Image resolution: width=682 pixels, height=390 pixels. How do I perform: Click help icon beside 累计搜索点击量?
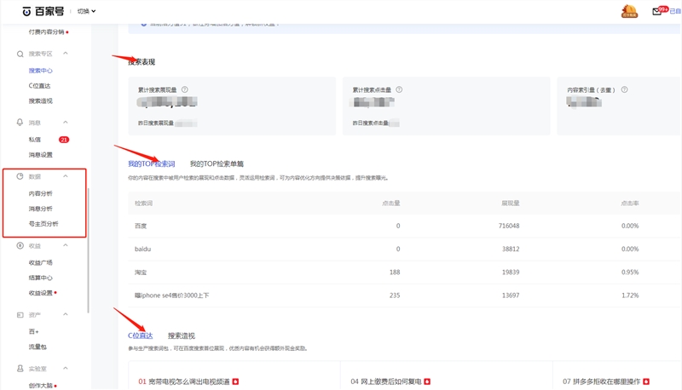click(x=399, y=89)
